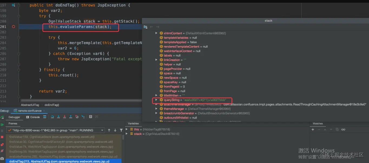Click Force Step Into red icon
Image resolution: width=369 pixels, height=163 pixels.
pos(64,117)
